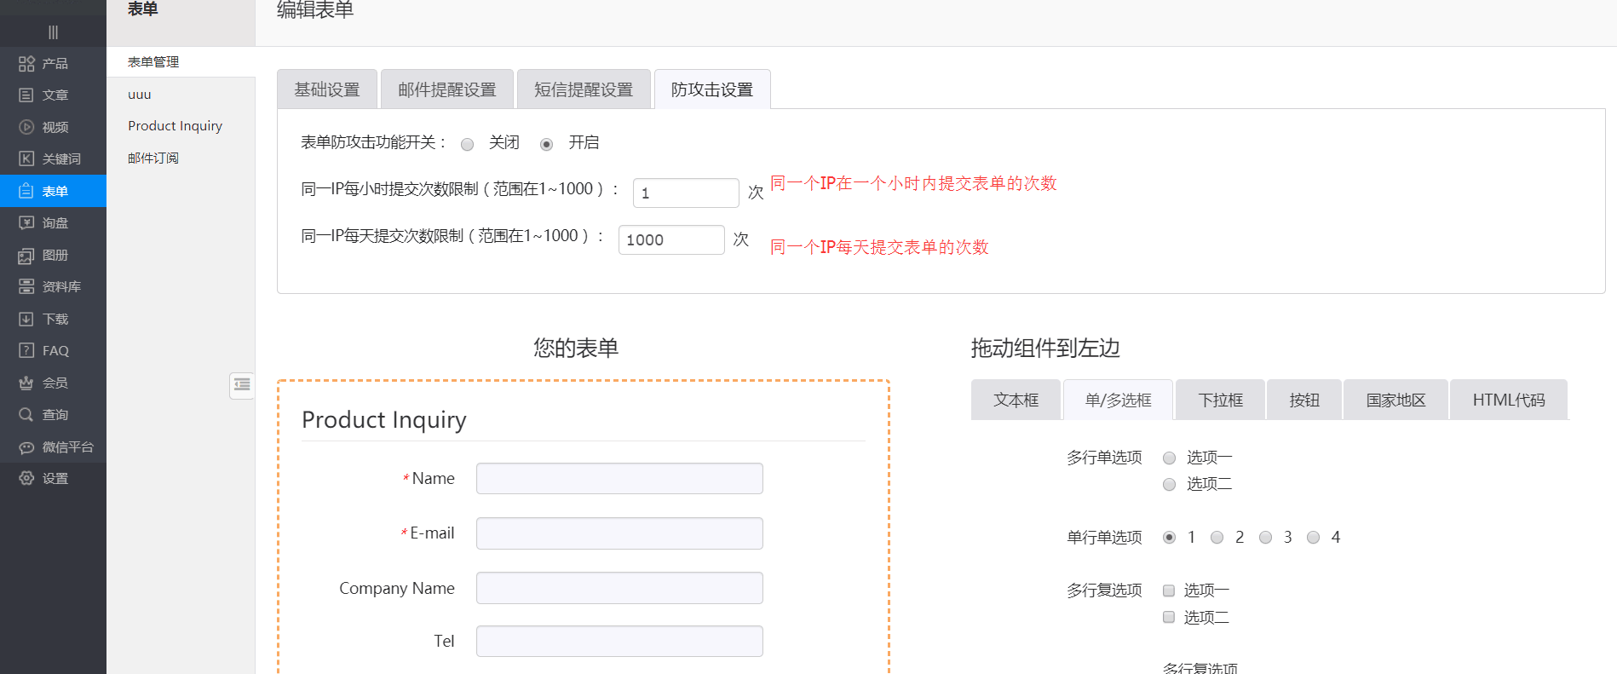
Task: Collapse the main menu using the top bars icon
Action: click(x=53, y=32)
